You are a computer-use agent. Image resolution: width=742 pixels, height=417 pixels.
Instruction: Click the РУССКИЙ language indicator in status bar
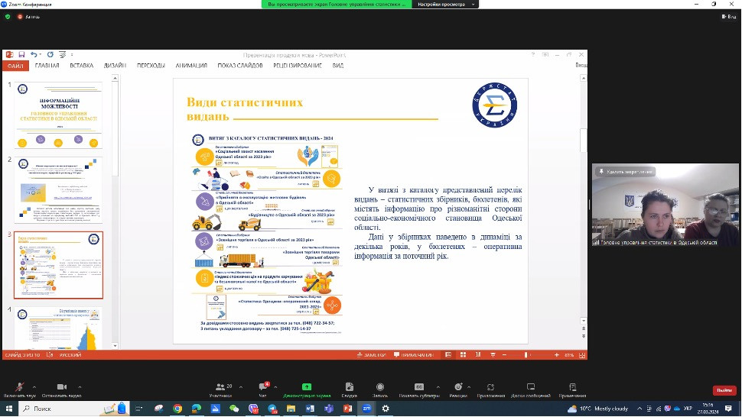pyautogui.click(x=70, y=354)
